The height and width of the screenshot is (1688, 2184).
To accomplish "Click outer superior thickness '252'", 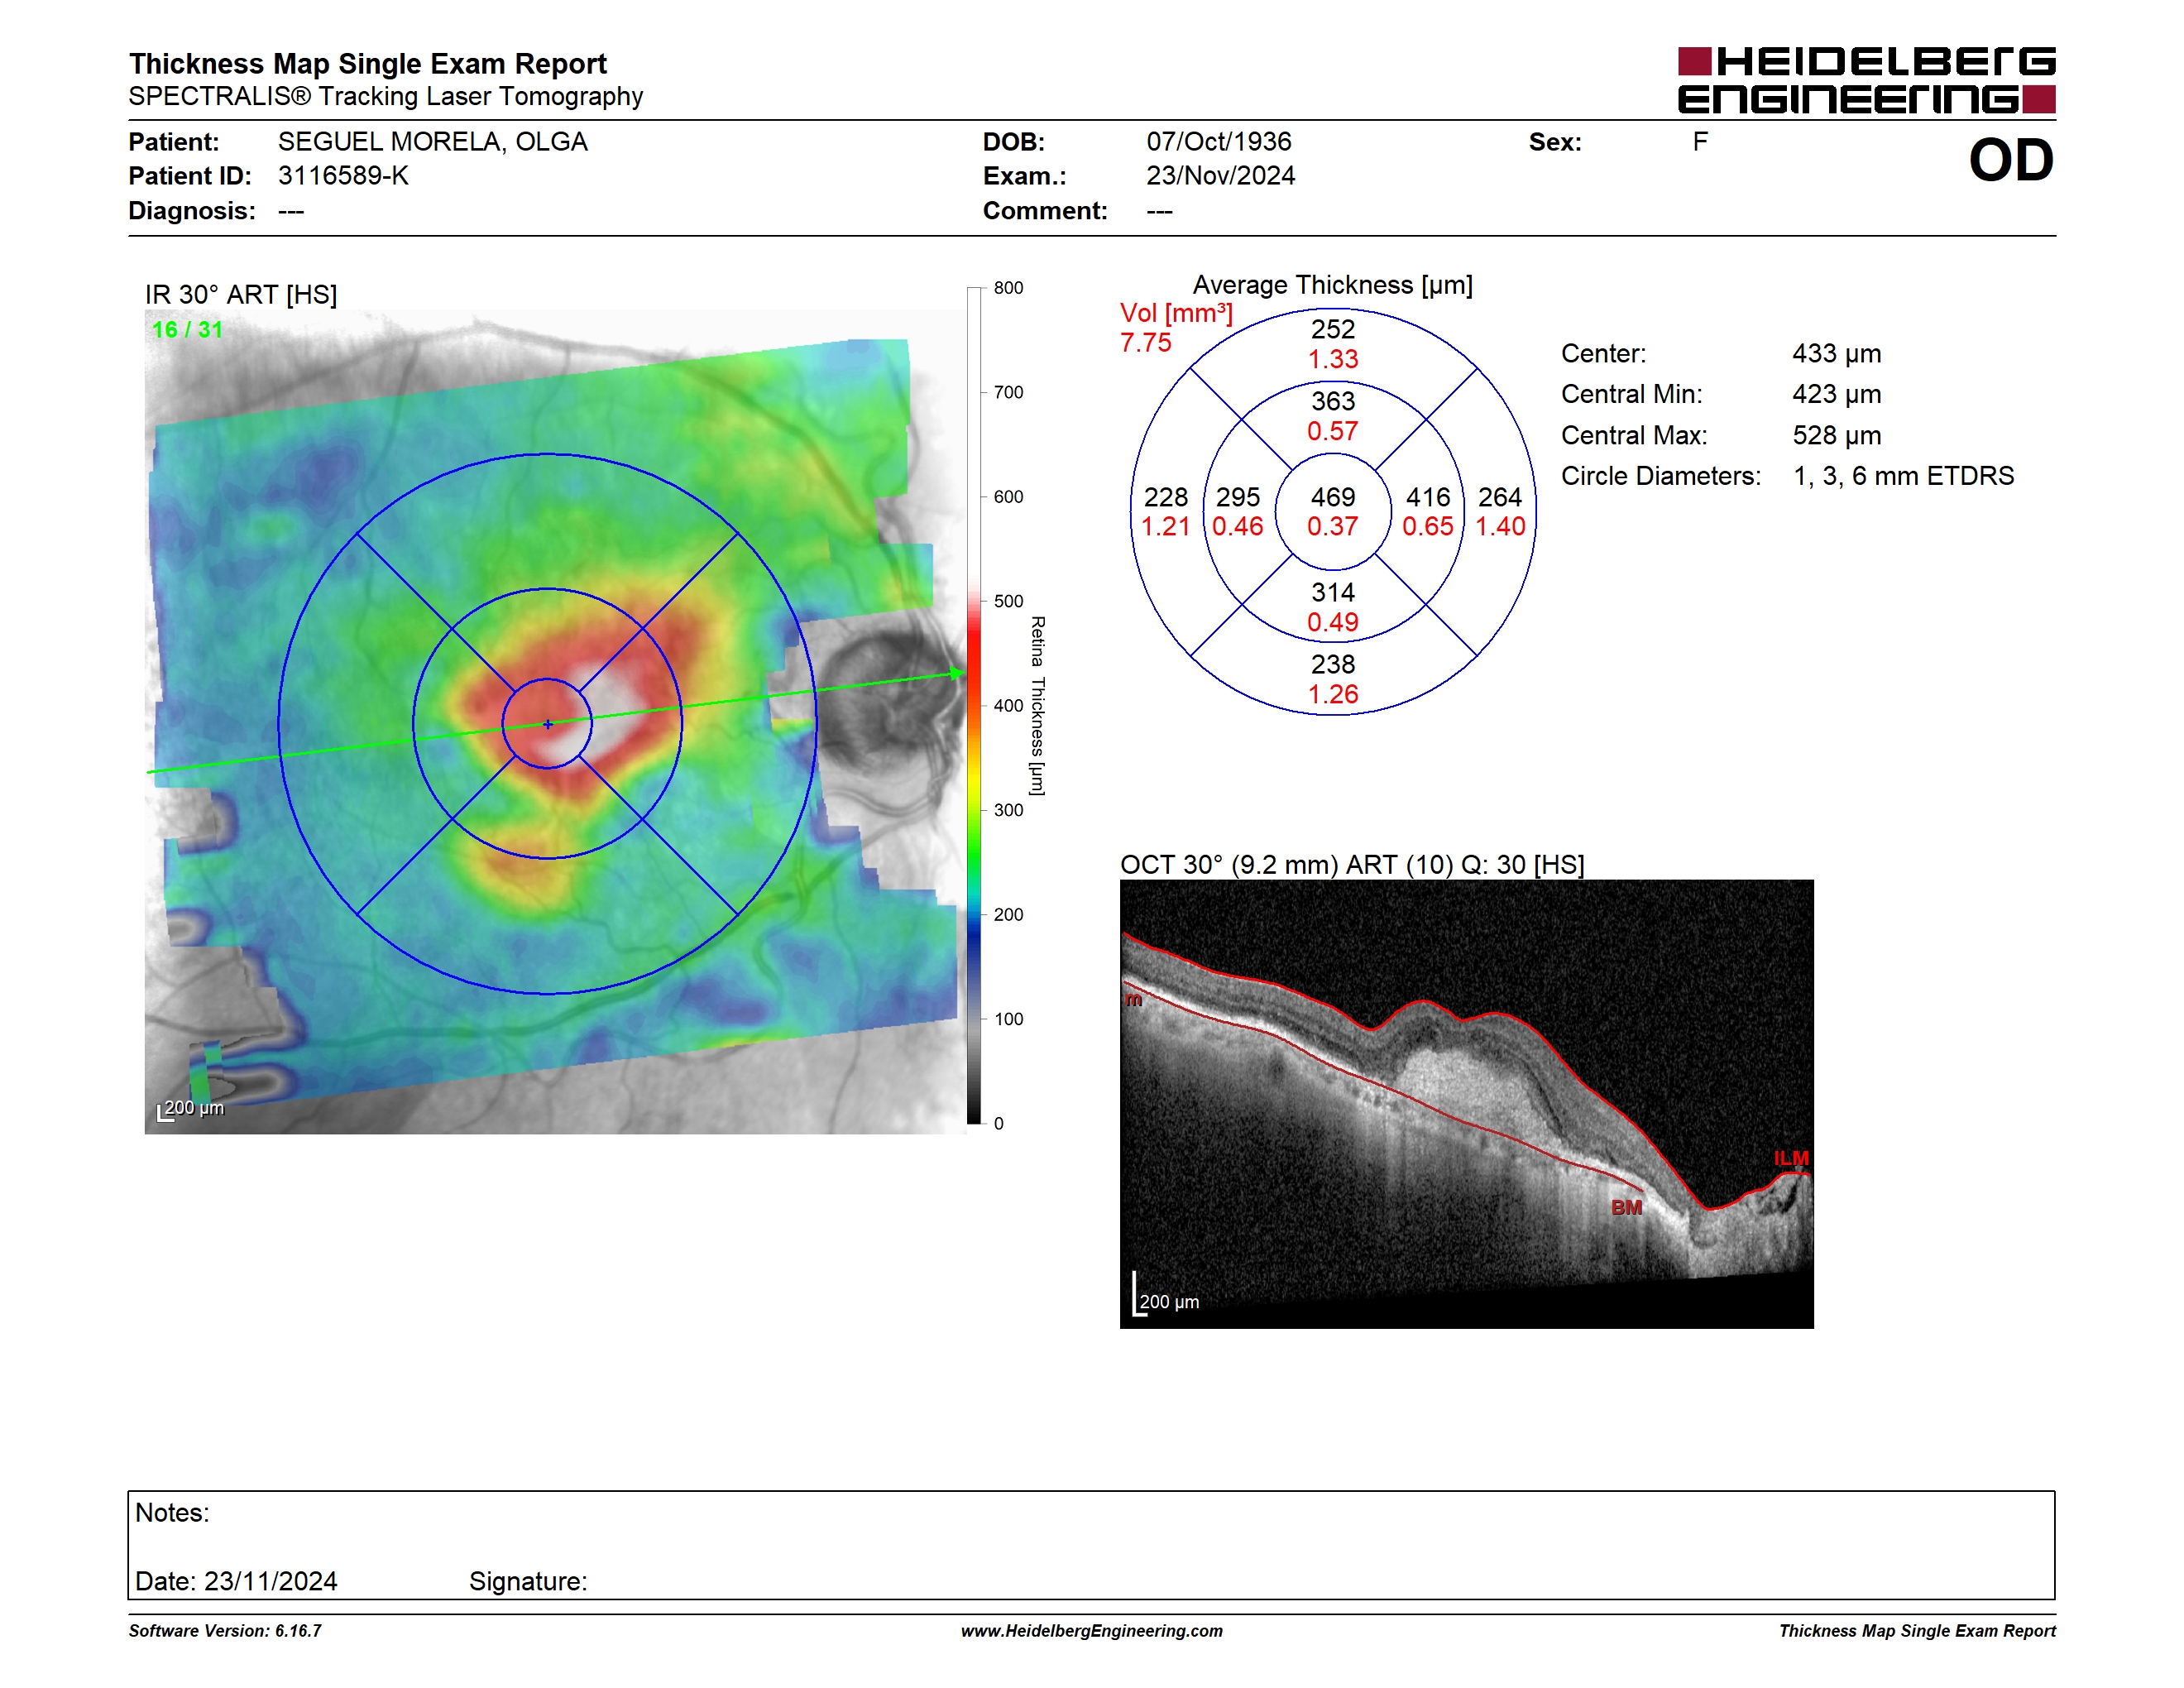I will (x=1333, y=329).
